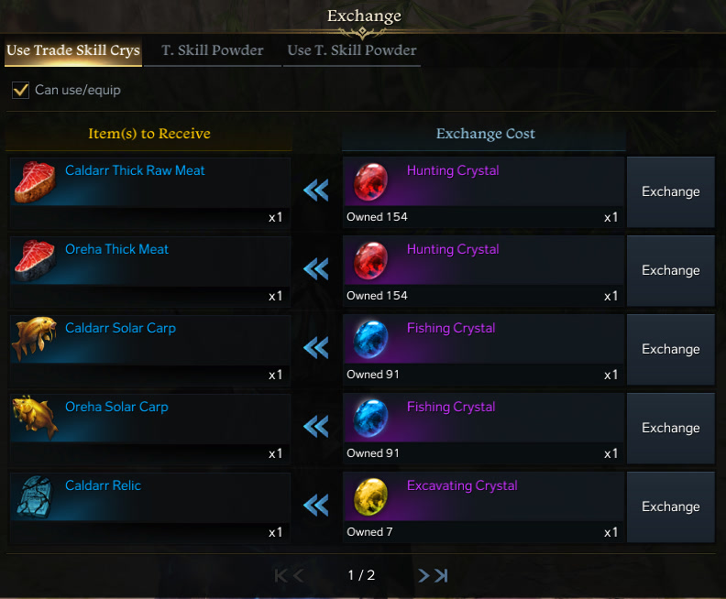Open the Use T. Skill Powder tab

(x=352, y=51)
